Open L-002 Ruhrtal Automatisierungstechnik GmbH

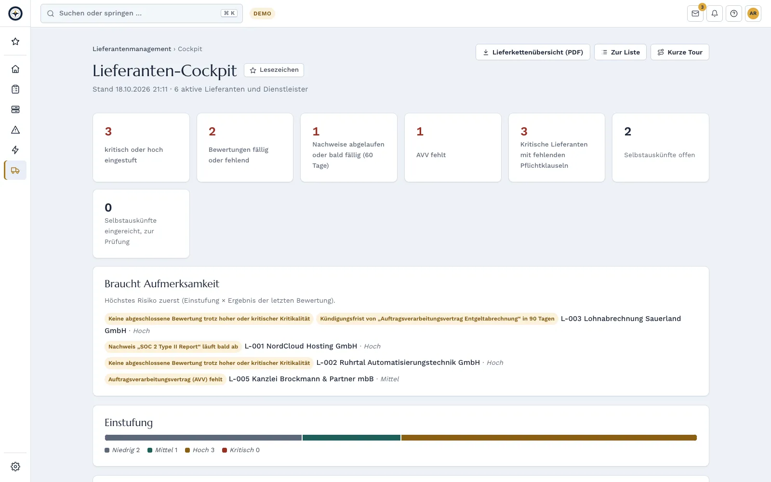coord(398,362)
